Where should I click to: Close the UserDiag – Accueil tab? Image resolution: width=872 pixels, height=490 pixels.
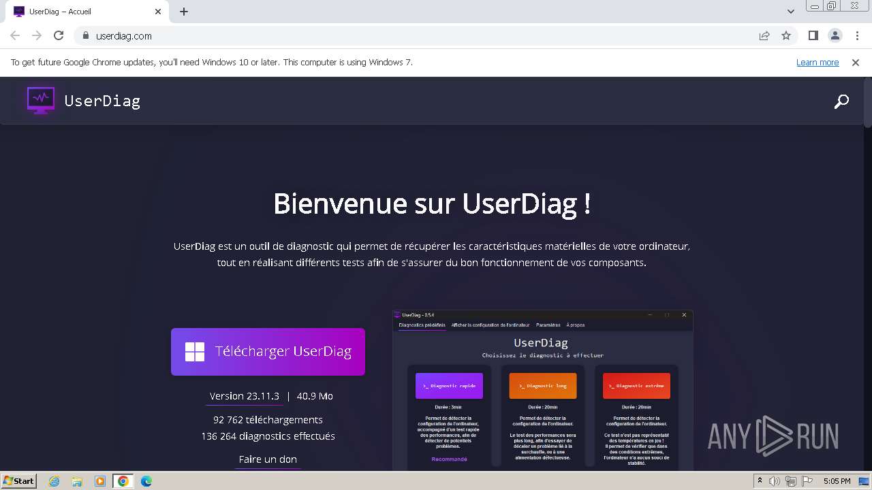point(158,12)
